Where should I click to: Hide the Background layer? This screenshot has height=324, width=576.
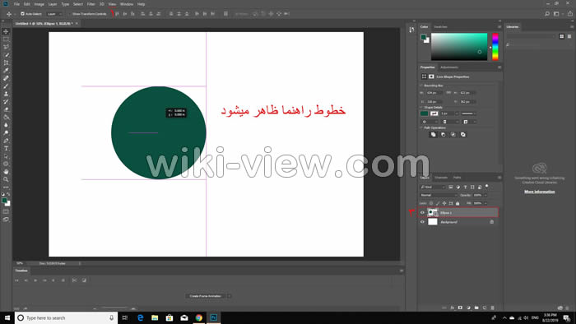[x=422, y=222]
